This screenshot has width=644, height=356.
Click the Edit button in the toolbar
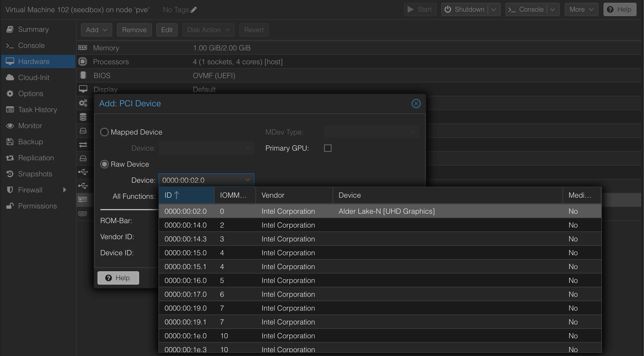167,30
